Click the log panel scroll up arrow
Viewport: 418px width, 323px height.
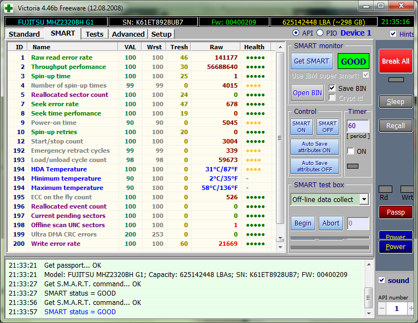tap(369, 264)
